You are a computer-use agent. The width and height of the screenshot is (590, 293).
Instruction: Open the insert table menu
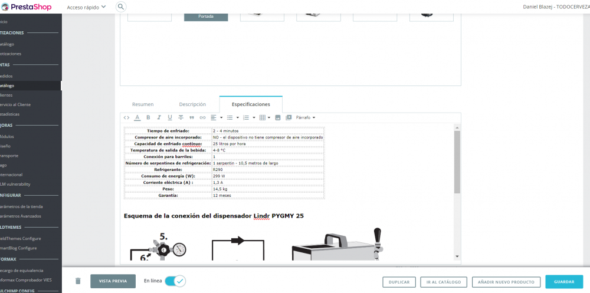pyautogui.click(x=264, y=118)
